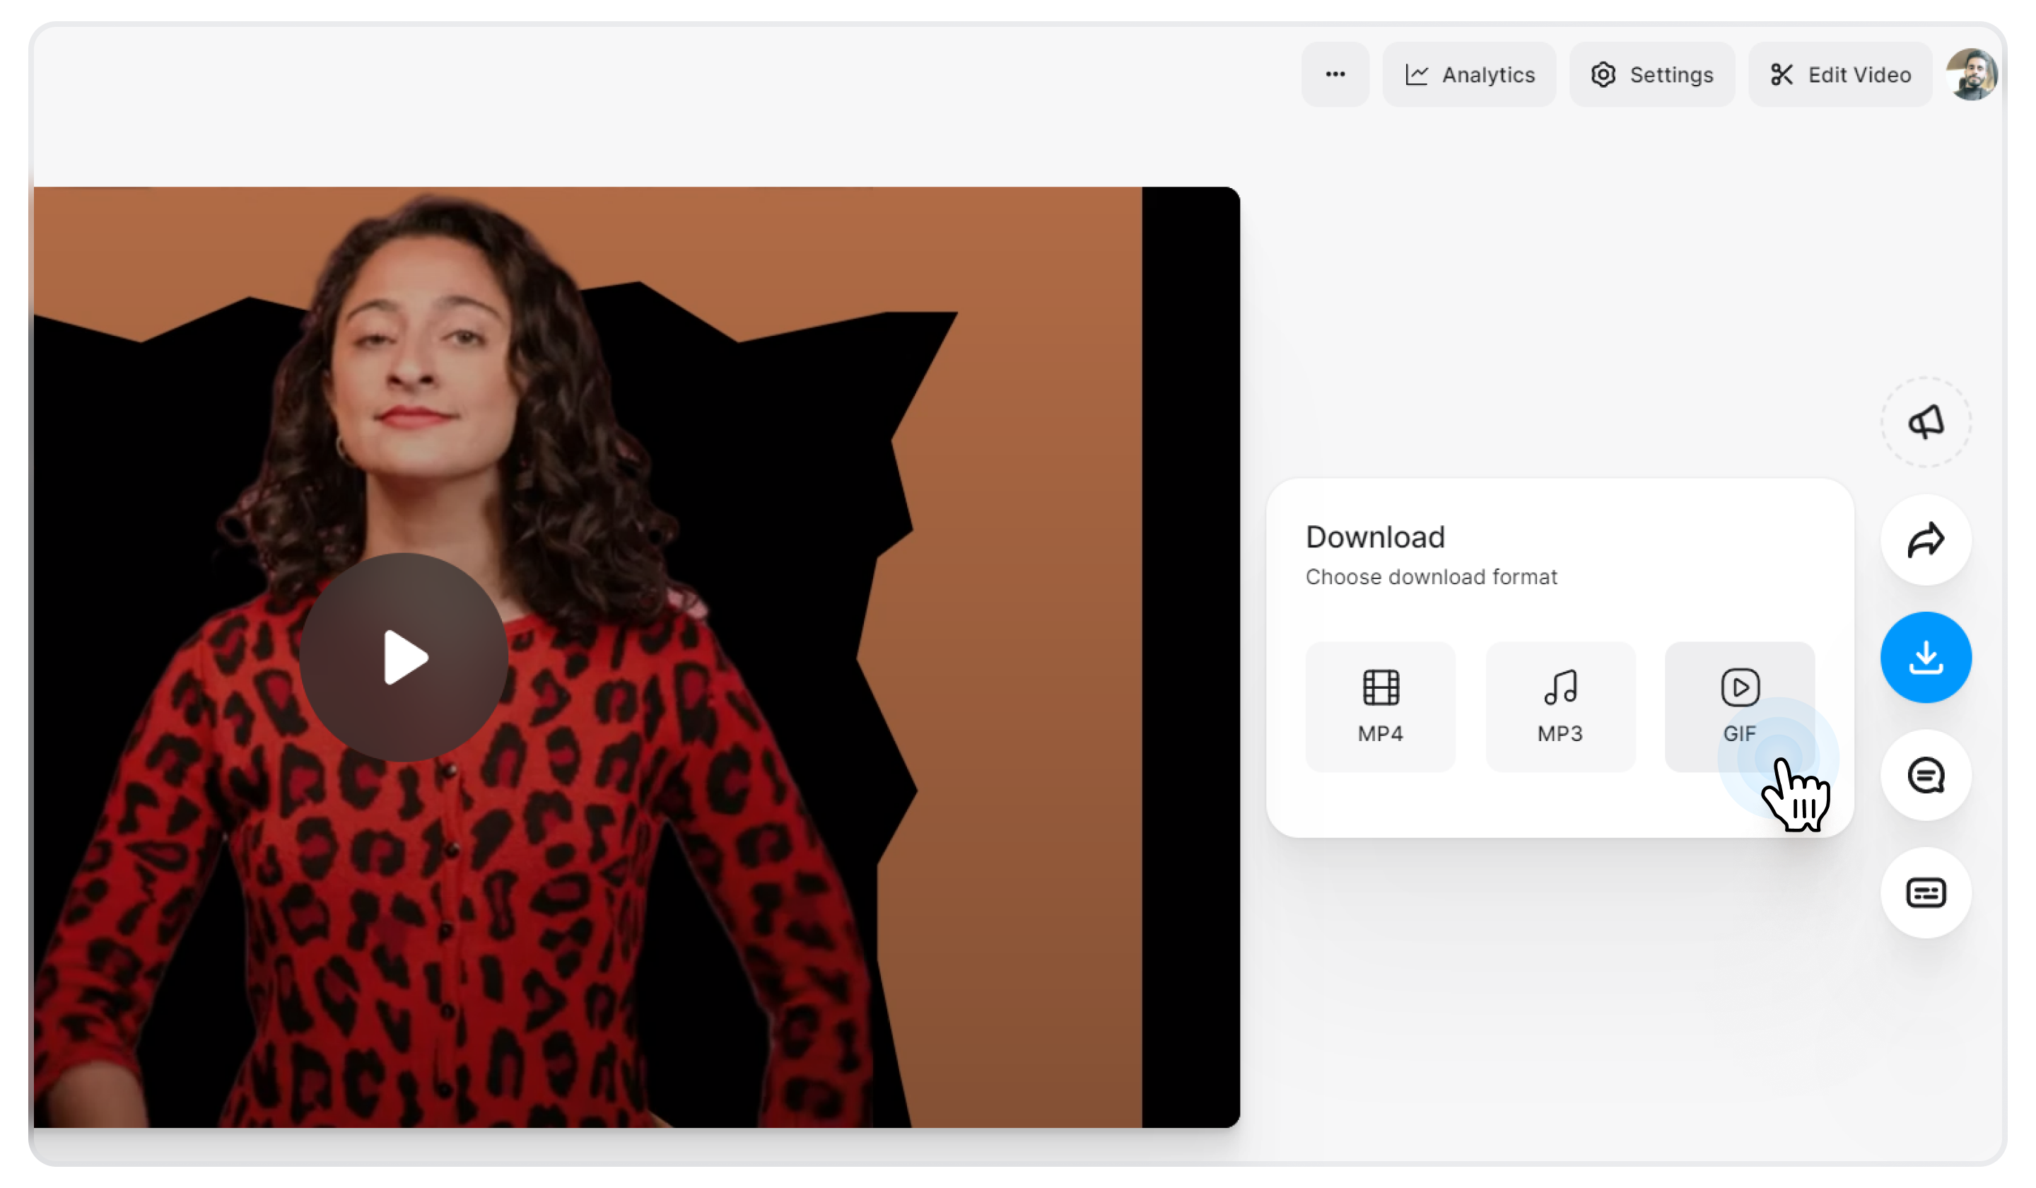
Task: Click the blue download icon button
Action: point(1925,657)
